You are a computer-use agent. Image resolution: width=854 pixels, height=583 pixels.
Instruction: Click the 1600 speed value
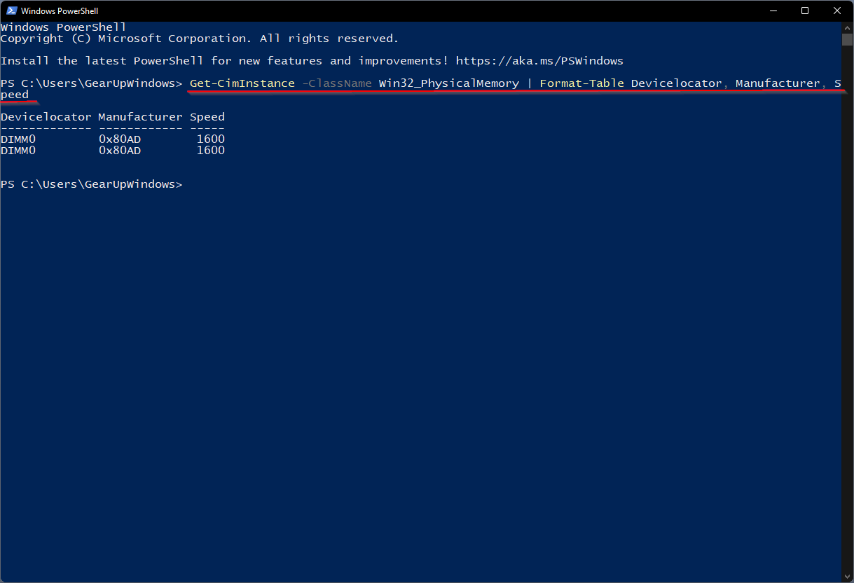tap(210, 139)
